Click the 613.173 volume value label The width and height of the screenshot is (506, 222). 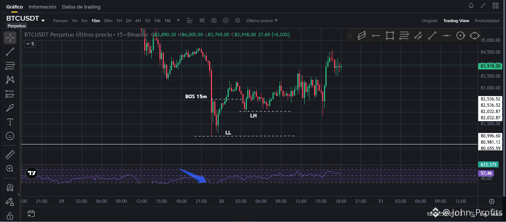[x=488, y=164]
